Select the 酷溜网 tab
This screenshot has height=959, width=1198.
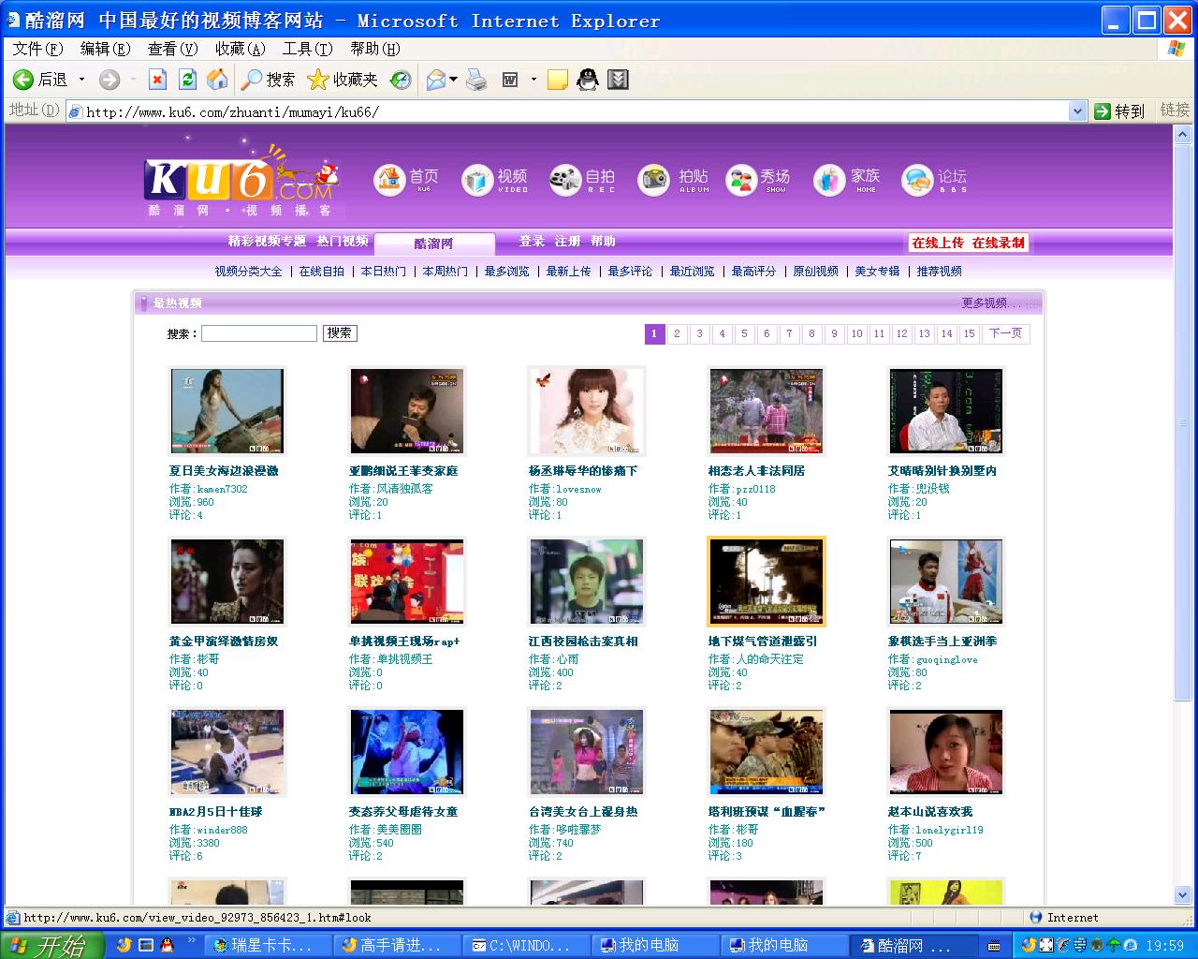pos(434,243)
